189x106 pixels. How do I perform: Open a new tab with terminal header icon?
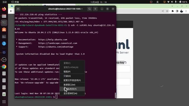(18, 9)
